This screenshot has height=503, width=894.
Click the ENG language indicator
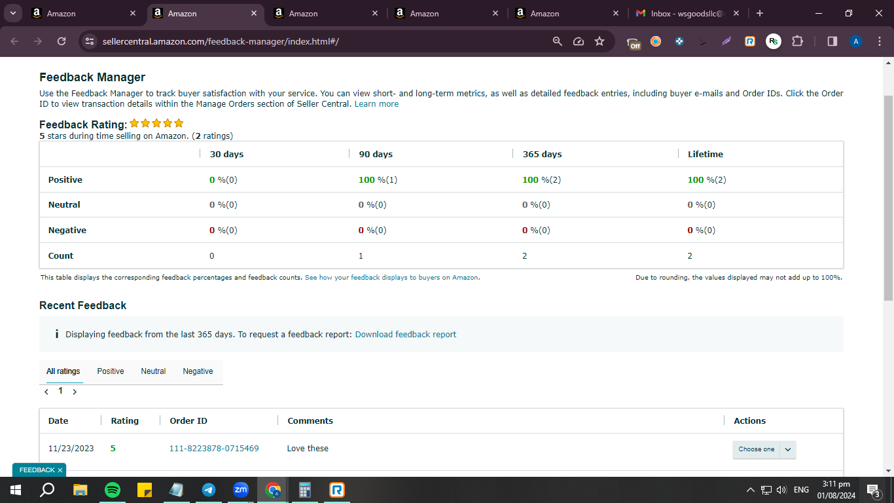click(x=801, y=490)
